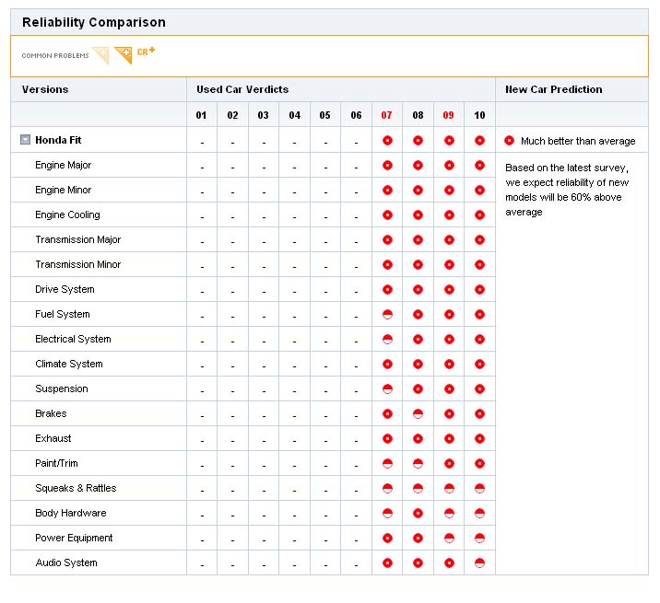This screenshot has width=660, height=603.
Task: Click the Power Equipment row label
Action: point(74,538)
